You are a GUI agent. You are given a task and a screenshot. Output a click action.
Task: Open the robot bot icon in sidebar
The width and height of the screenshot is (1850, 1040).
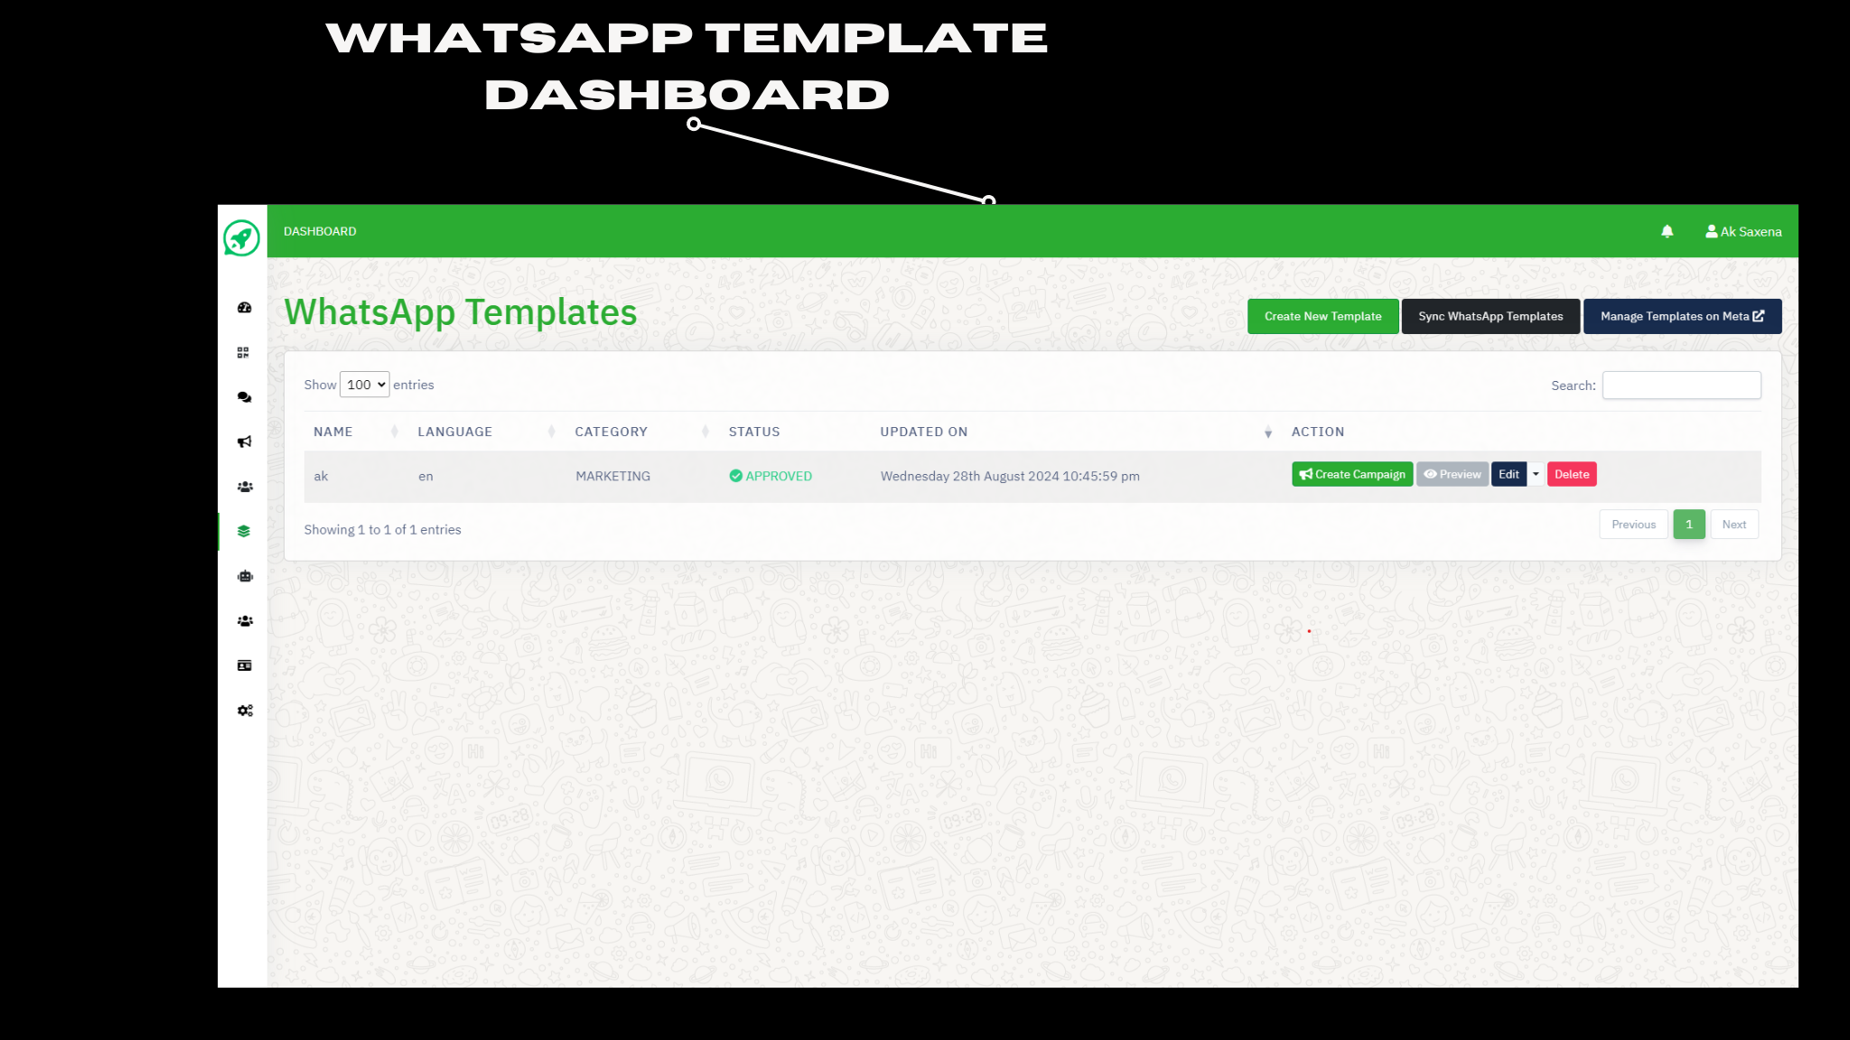point(245,576)
